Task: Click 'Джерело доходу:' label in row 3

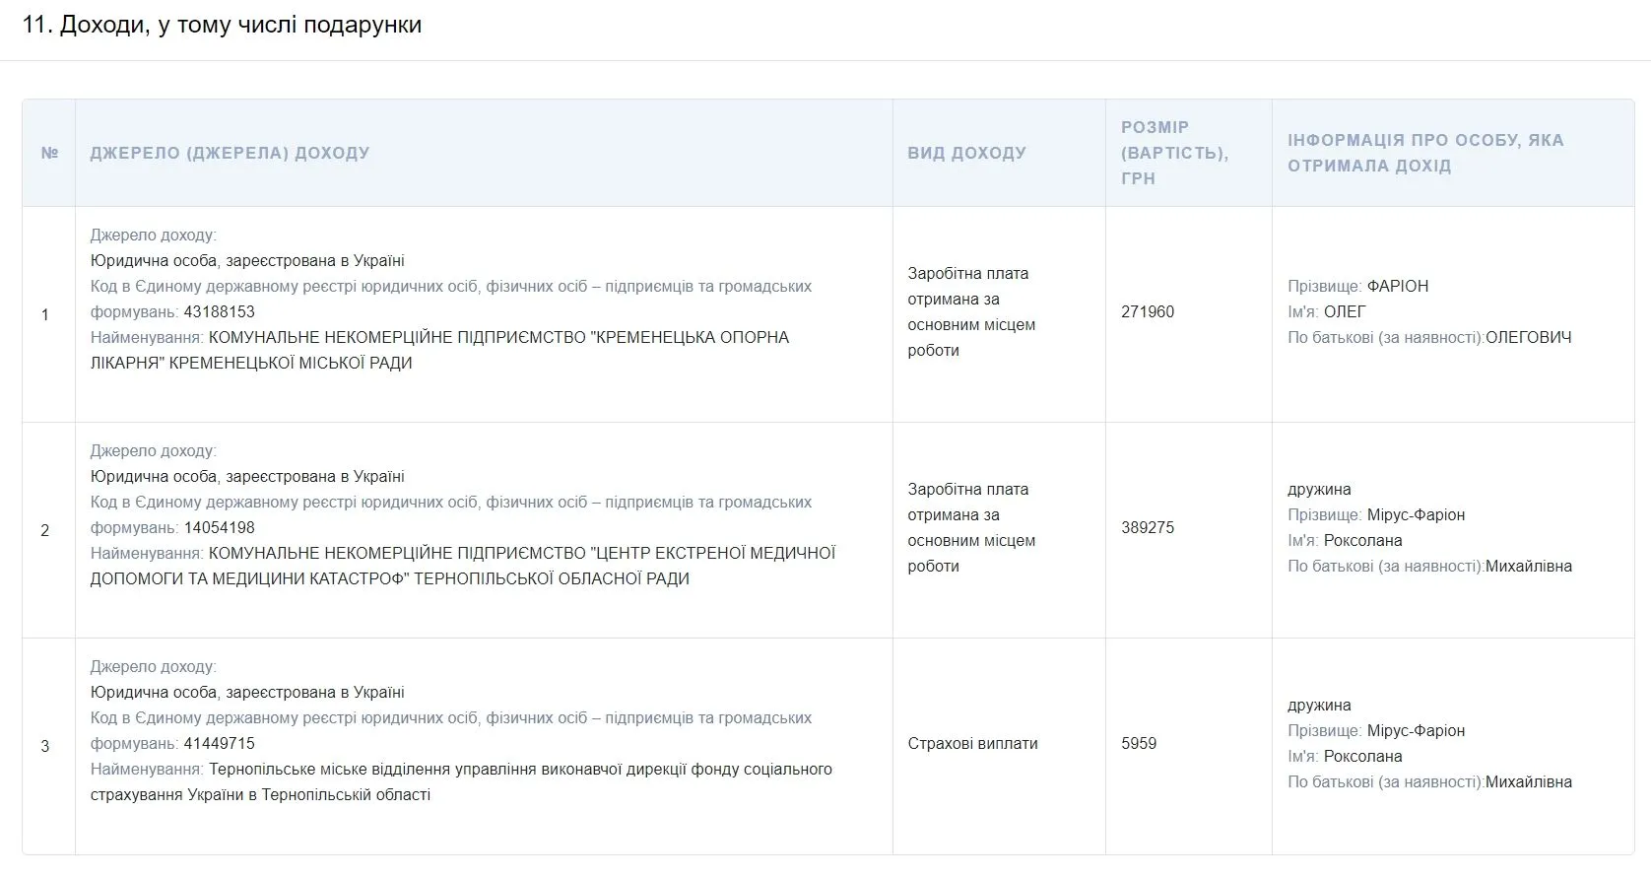Action: [x=153, y=666]
